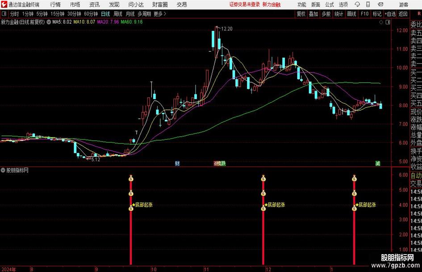Switch to the 5分钟 period tab
This screenshot has width=422, height=272.
point(42,14)
